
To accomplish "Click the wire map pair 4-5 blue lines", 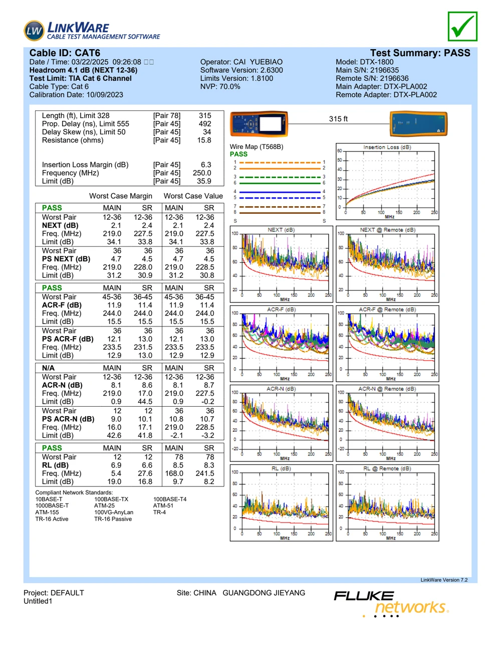I will coord(280,195).
